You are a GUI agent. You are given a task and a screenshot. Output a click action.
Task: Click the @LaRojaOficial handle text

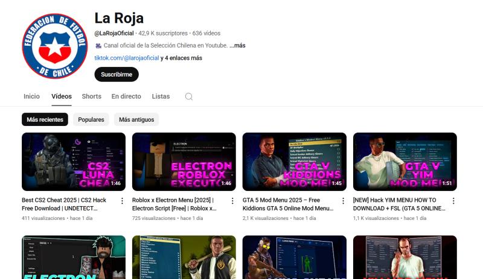coord(114,33)
